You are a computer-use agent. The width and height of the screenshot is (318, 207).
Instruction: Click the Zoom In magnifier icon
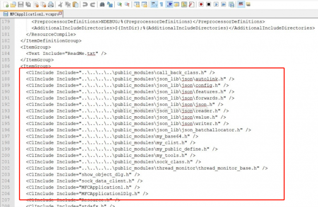coord(120,5)
